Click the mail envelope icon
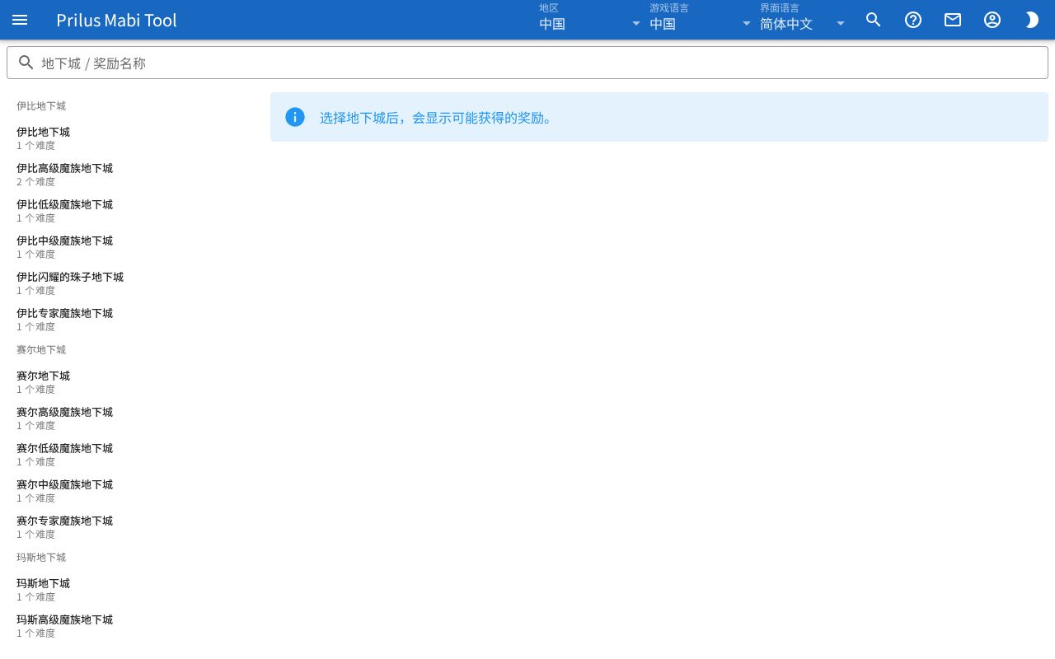Screen dimensions: 1055x659 953,20
